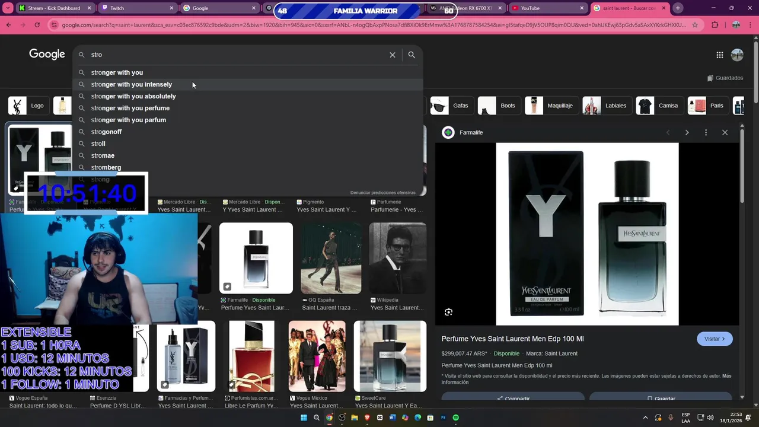Click 'Denunciar predicciones ofensivas' link
The width and height of the screenshot is (759, 427).
point(382,192)
